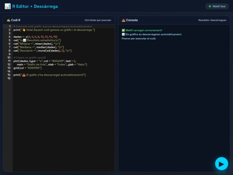
Task: Click the green status dot in WebR badge
Action: point(210,6)
